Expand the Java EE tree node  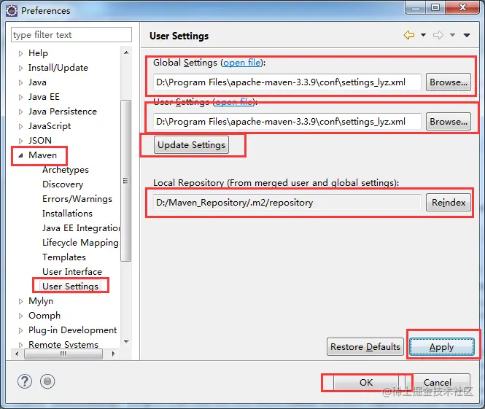point(20,97)
